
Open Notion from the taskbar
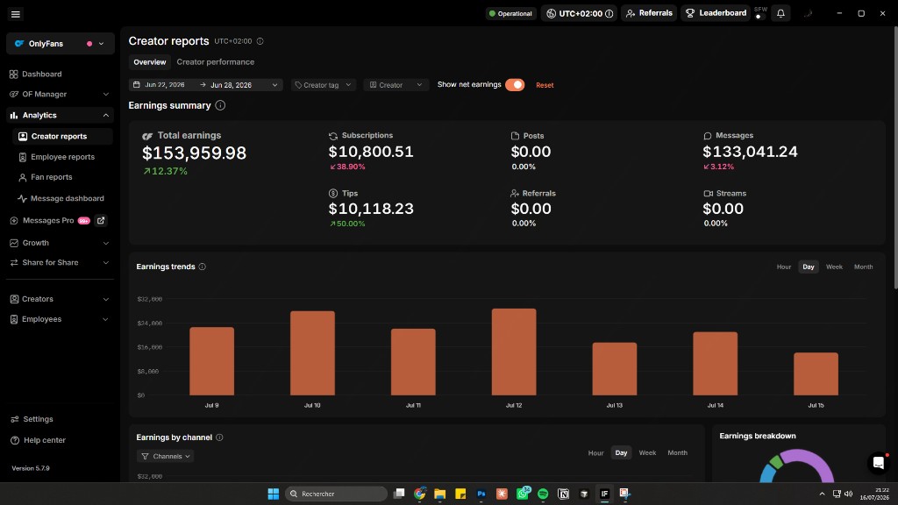click(564, 494)
